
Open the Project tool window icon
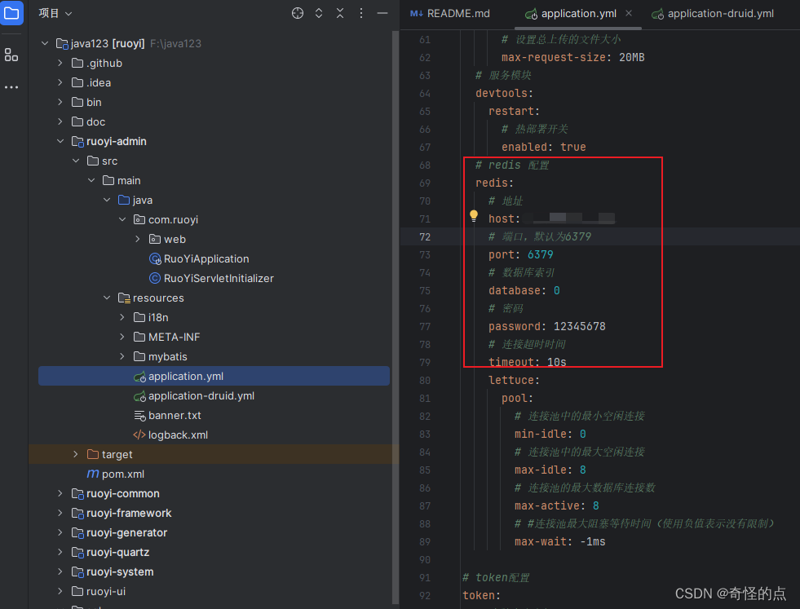[11, 13]
